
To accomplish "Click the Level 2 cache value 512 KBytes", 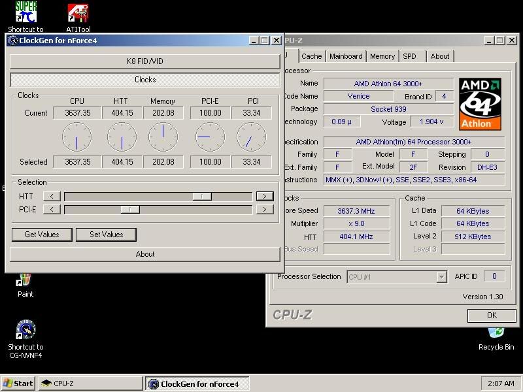I will (473, 237).
